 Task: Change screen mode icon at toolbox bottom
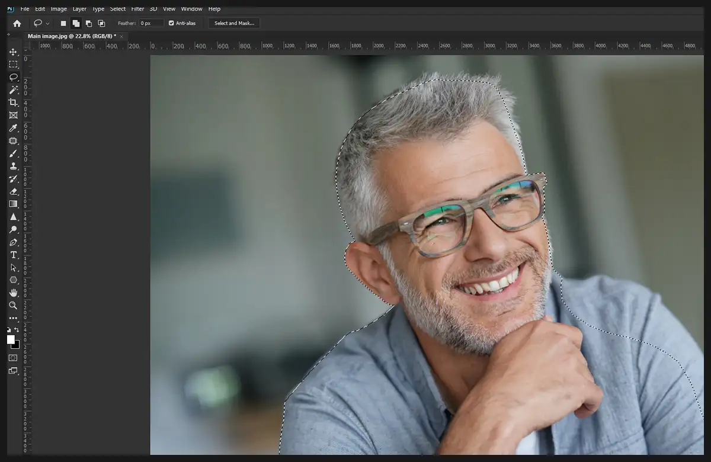pos(13,371)
